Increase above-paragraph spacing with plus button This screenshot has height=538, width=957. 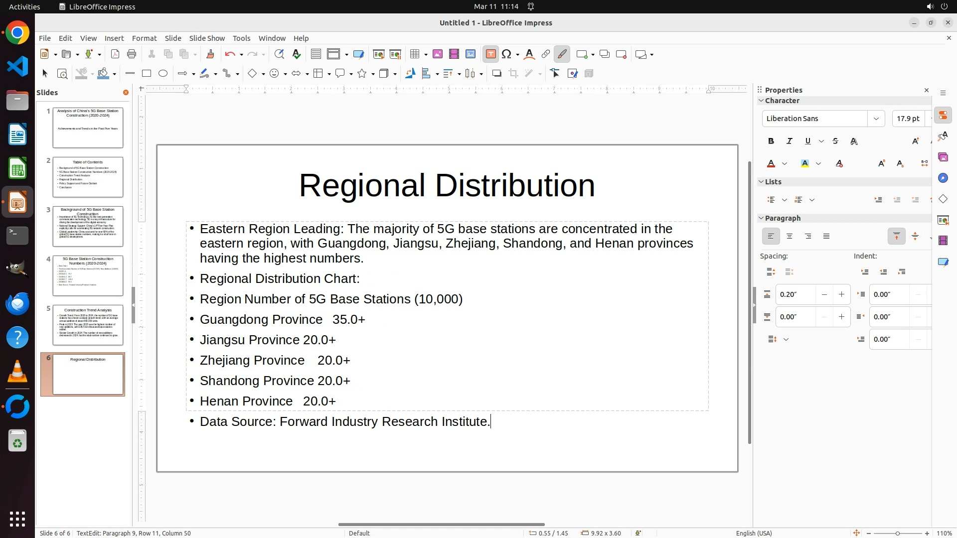pos(841,294)
